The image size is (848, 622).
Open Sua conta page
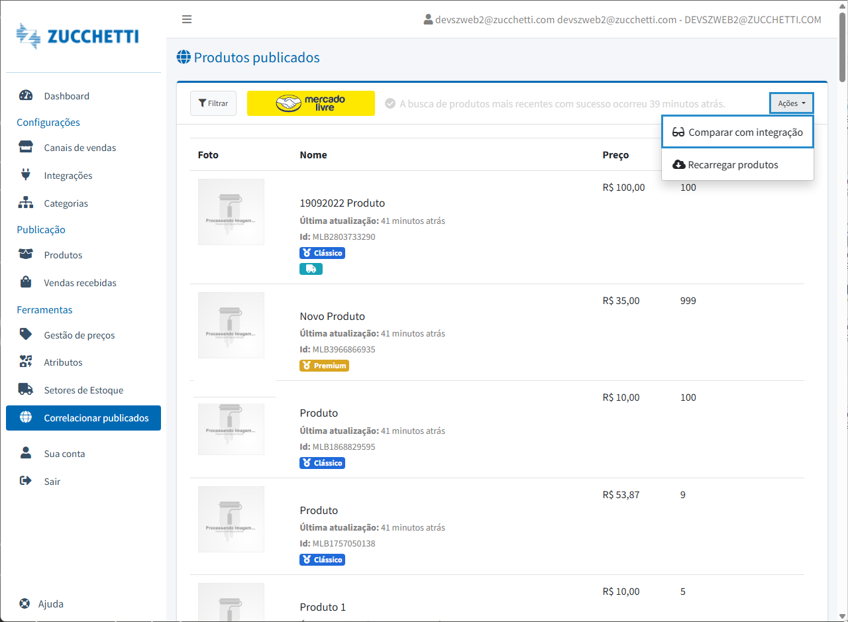[x=64, y=454]
